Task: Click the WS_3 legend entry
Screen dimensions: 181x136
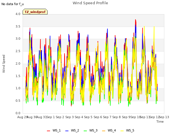Action: pyautogui.click(x=90, y=130)
